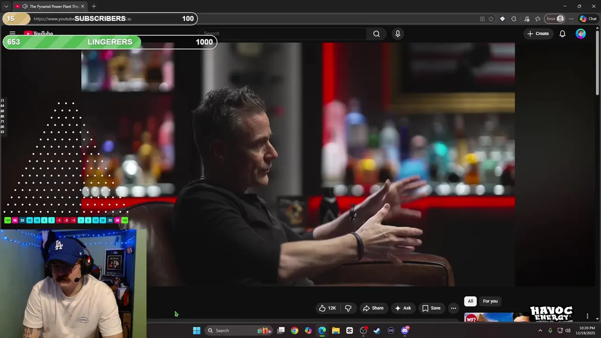
Task: Dislike the video with thumbs-down icon
Action: click(348, 308)
